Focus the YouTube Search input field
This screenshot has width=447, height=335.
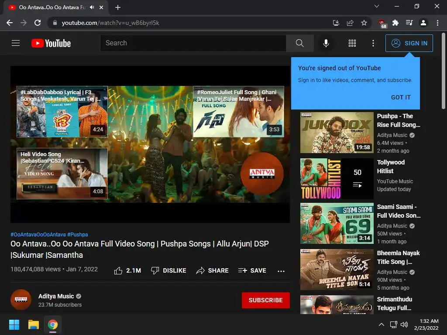tap(193, 43)
